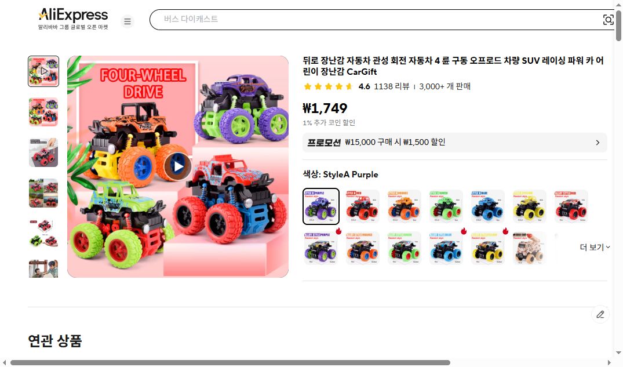Pick the StyleA Yellow truck variant
Screen dimensions: 623x367
pyautogui.click(x=529, y=206)
